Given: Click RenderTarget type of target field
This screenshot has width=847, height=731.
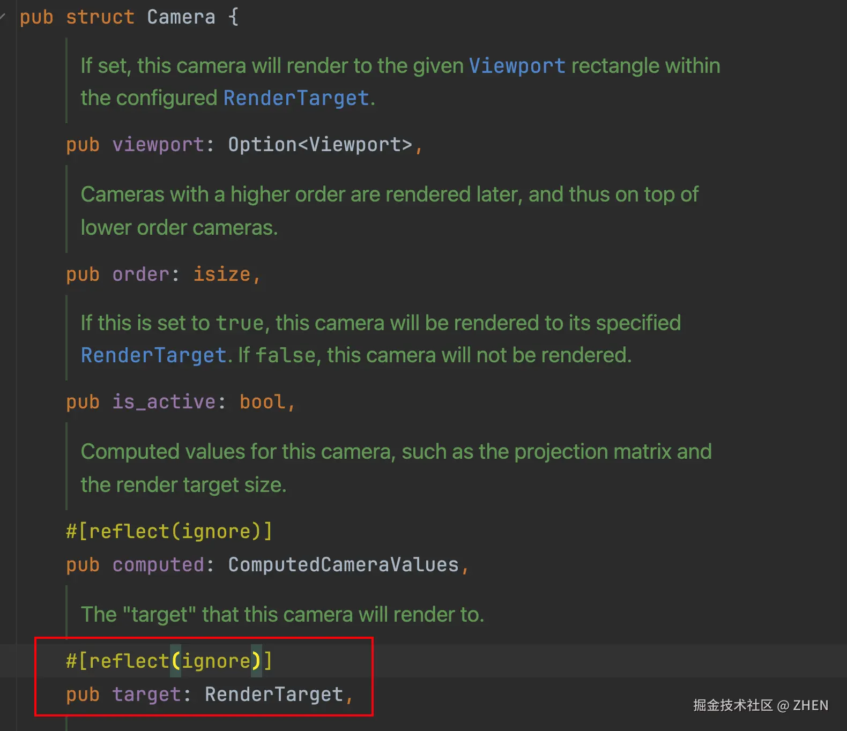Looking at the screenshot, I should coord(273,695).
